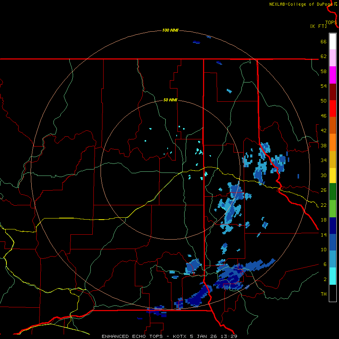Click the 50 NMI range ring label
This screenshot has width=339, height=339.
tap(170, 100)
